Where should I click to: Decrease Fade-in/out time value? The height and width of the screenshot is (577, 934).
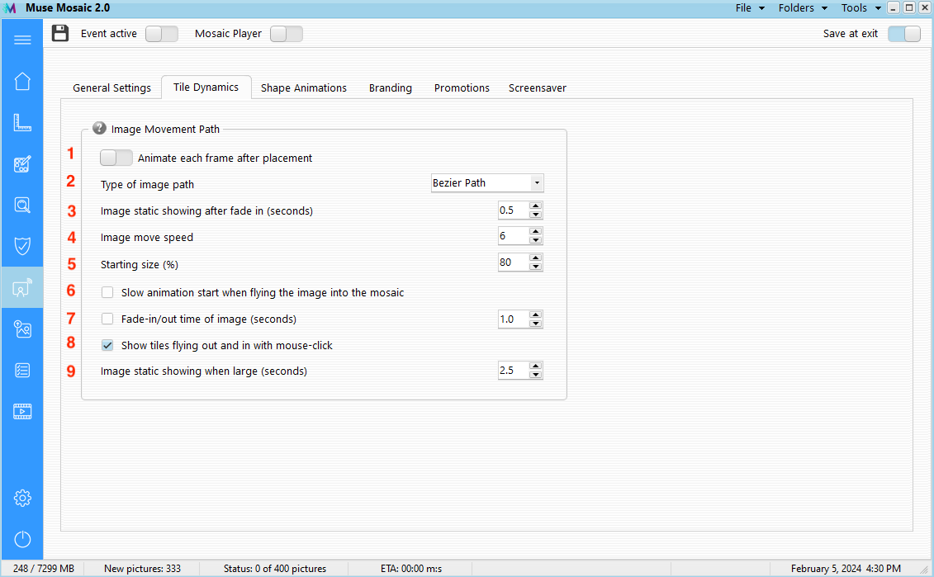click(x=535, y=324)
